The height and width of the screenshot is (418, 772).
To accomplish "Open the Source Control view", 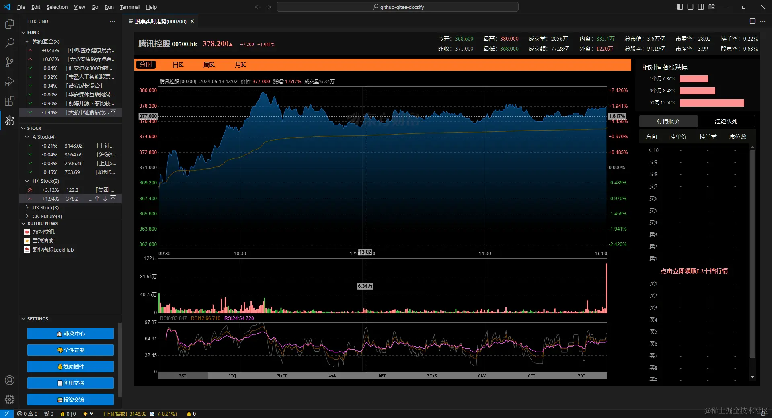I will pos(10,62).
